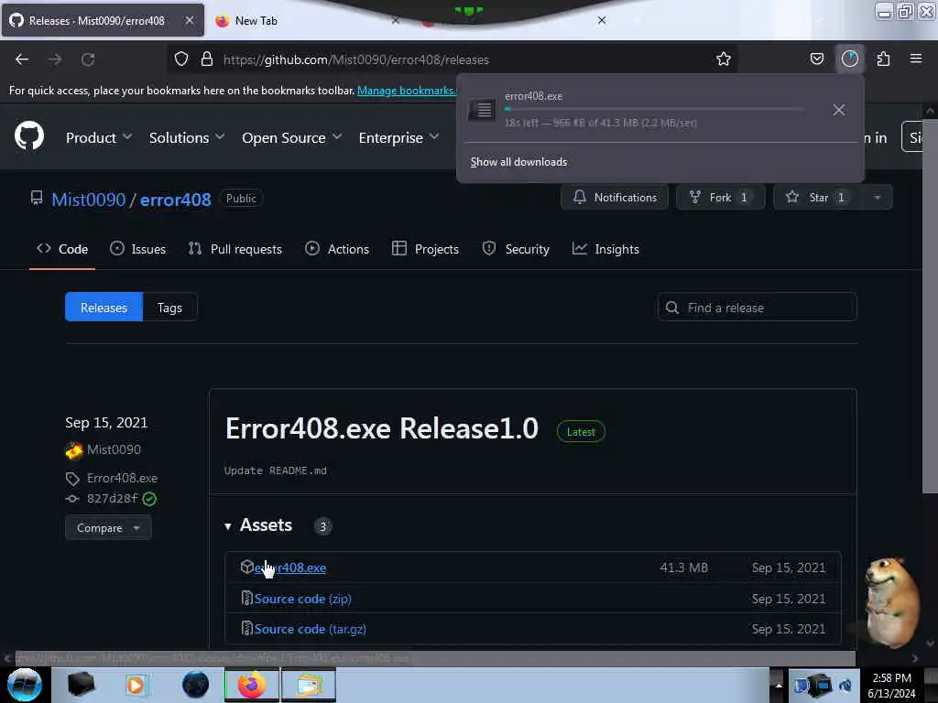Select the Tags view button

click(169, 308)
